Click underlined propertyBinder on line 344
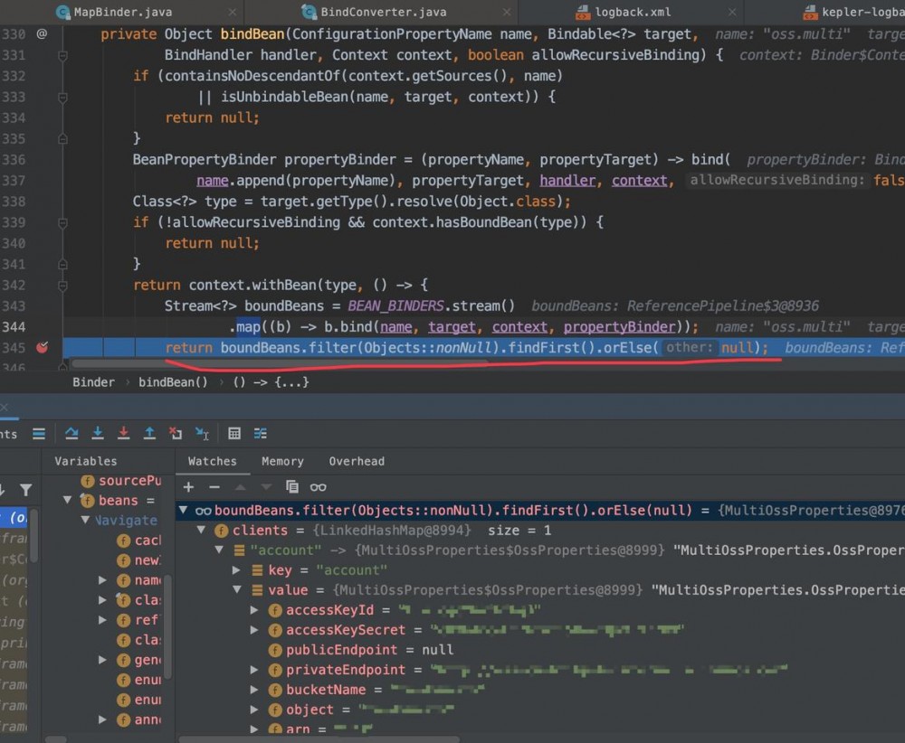The height and width of the screenshot is (743, 905). 619,327
